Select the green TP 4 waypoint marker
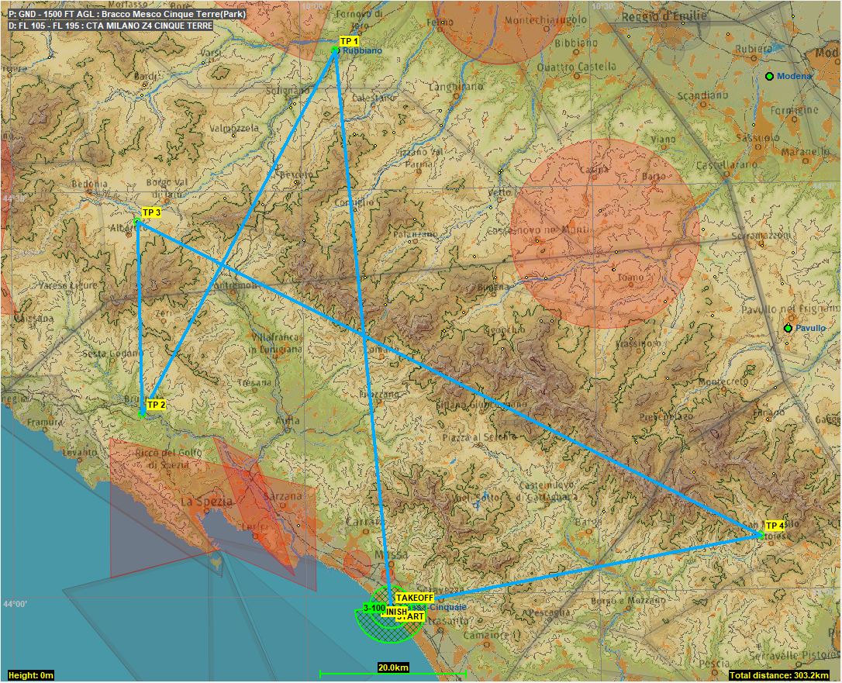842x683 pixels. (x=761, y=535)
